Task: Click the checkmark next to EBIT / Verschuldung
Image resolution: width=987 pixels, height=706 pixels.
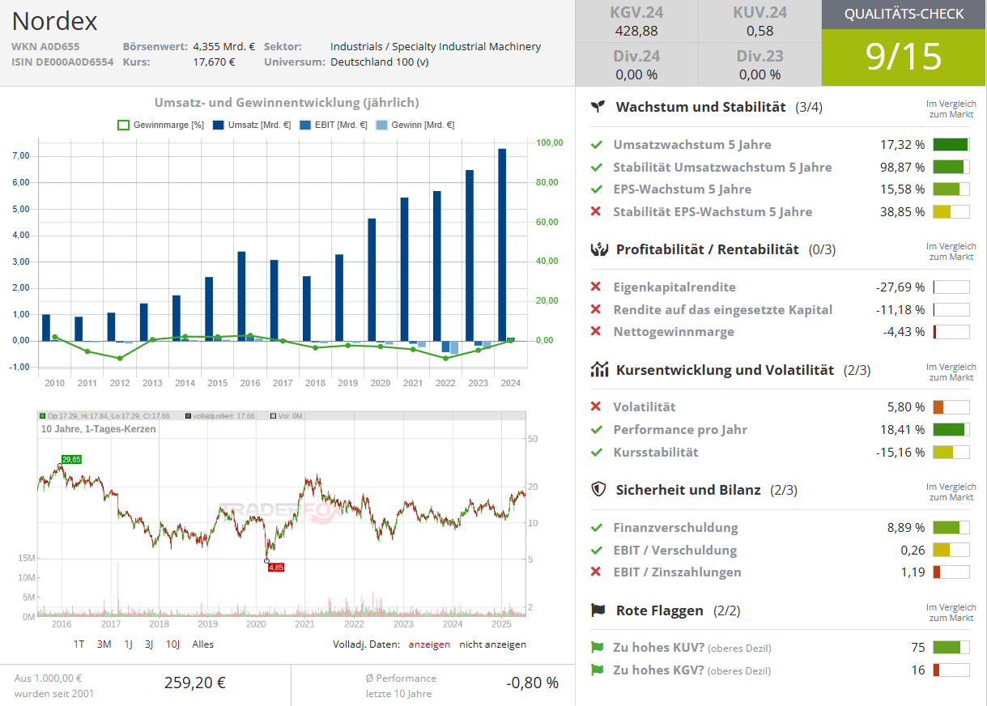Action: [x=597, y=550]
